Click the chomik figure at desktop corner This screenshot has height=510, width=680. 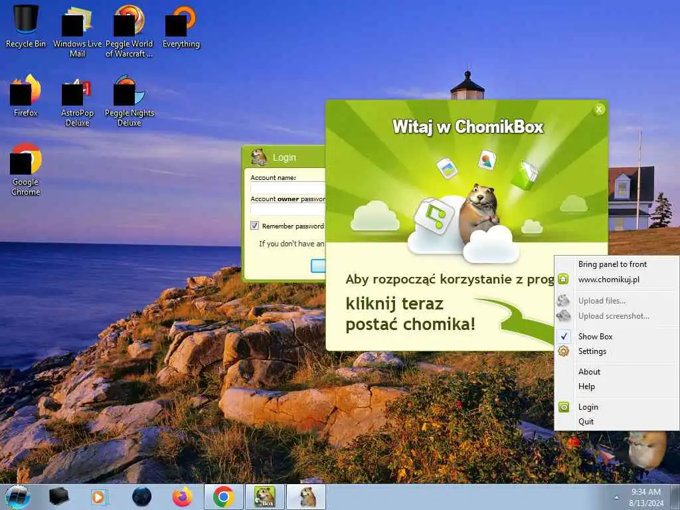(x=648, y=451)
